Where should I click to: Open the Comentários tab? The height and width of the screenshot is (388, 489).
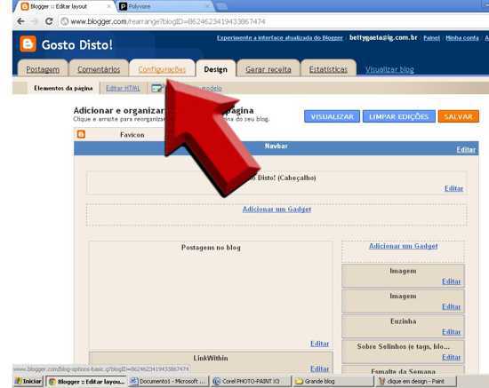pos(99,69)
